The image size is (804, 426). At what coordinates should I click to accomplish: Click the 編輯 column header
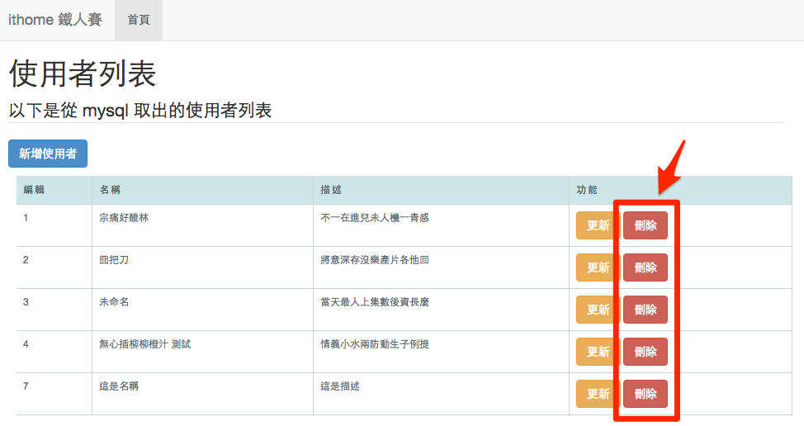(x=34, y=190)
